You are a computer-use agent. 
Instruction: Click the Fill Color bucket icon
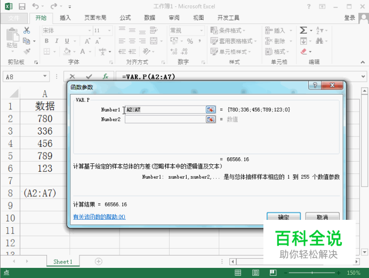67,51
